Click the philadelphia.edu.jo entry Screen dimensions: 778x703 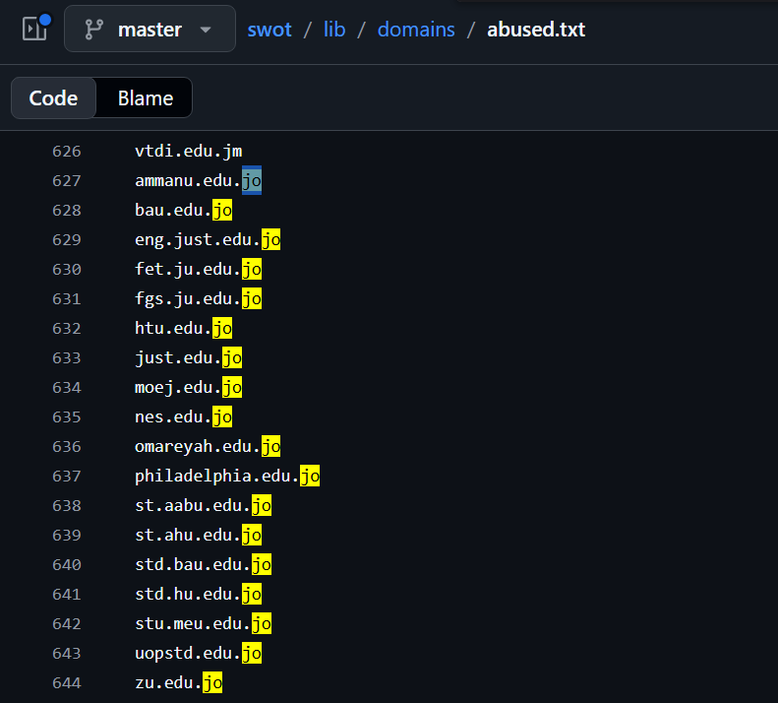(227, 476)
